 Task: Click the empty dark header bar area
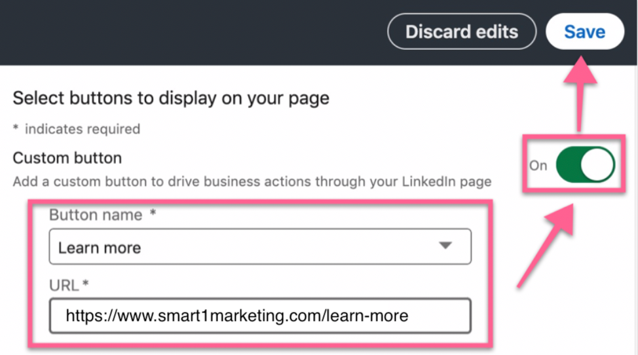tap(197, 31)
